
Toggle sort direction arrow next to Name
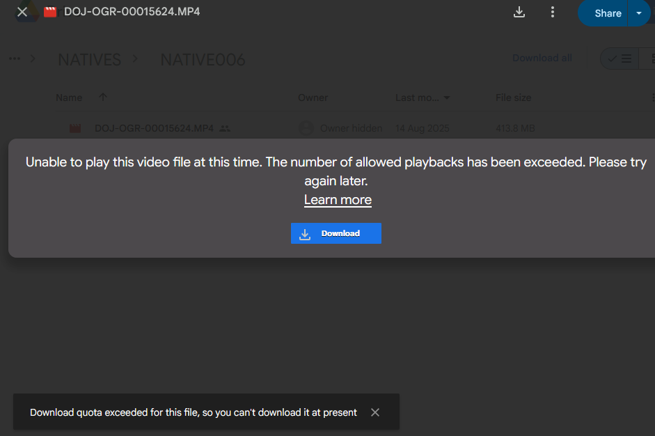(x=103, y=97)
